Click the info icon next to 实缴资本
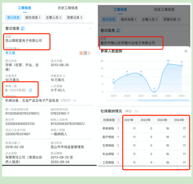This screenshot has width=193, height=184. pyautogui.click(x=64, y=76)
